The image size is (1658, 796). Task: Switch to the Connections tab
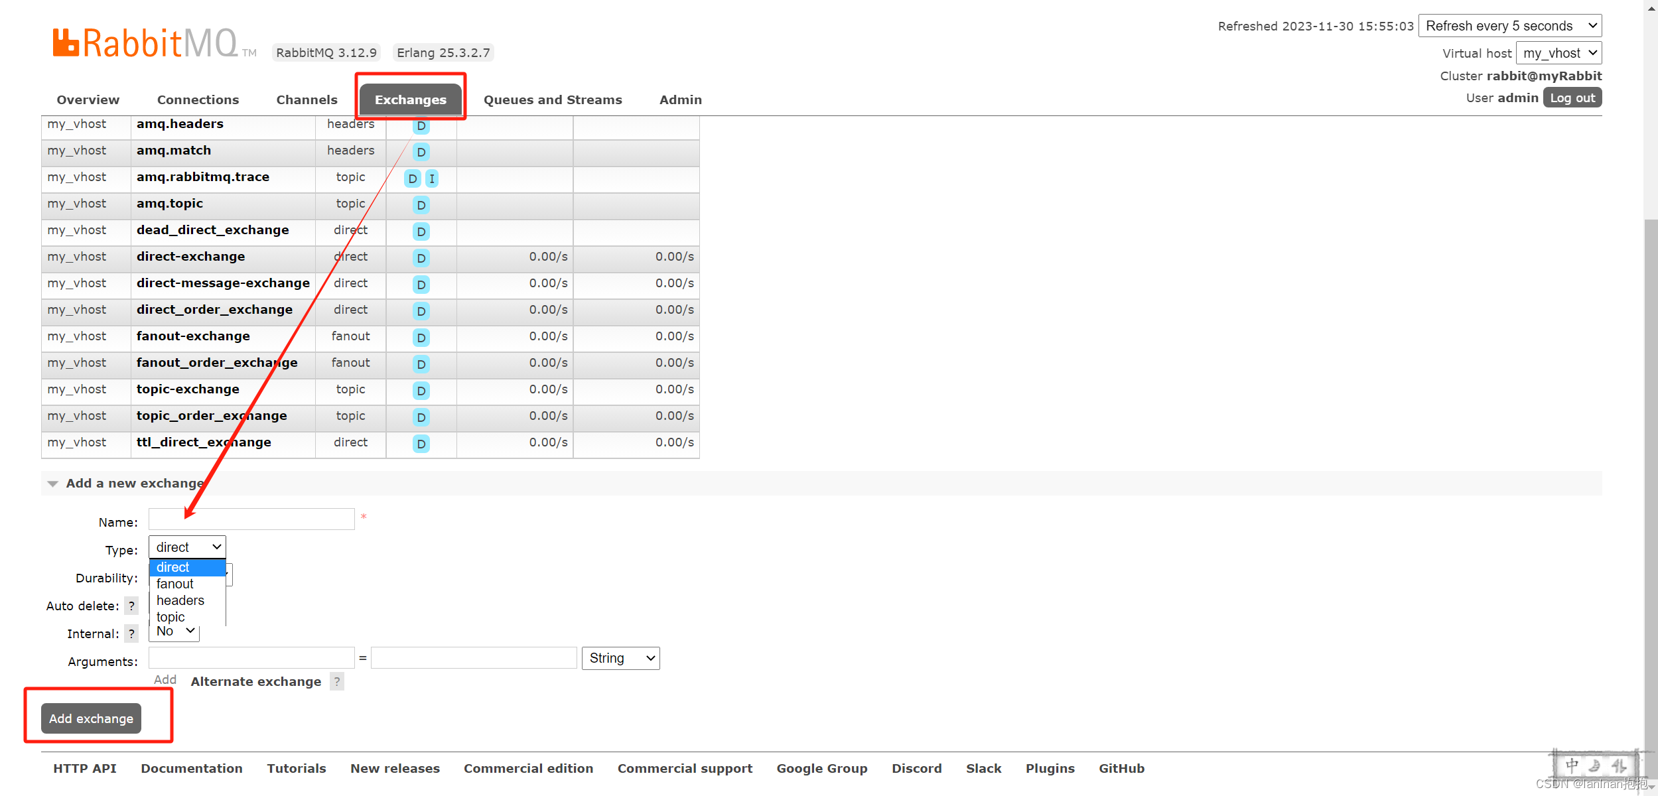(198, 99)
